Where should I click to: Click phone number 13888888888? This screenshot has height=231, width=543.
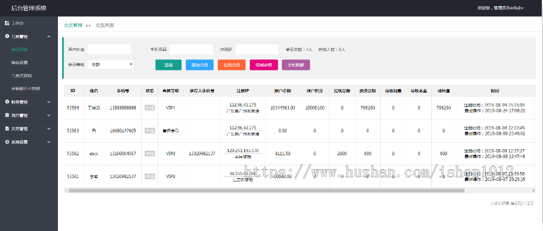click(x=122, y=108)
